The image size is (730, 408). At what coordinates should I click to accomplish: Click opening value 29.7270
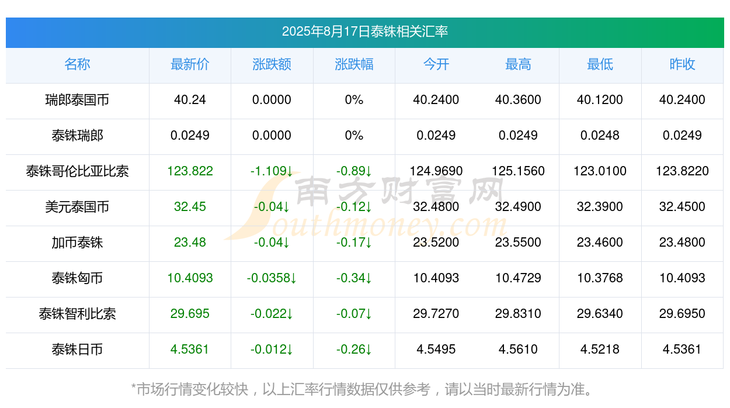(x=436, y=314)
